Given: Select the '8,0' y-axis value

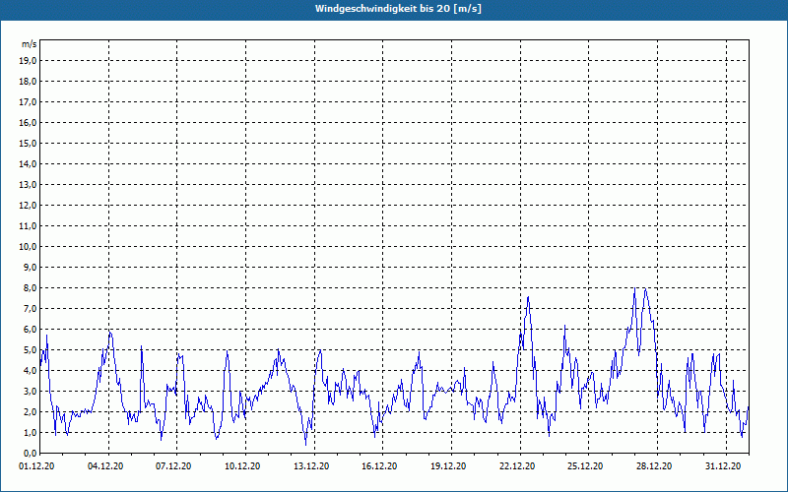Looking at the screenshot, I should coord(30,287).
